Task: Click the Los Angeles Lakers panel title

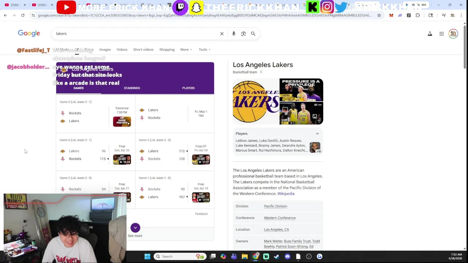Action: coord(263,65)
